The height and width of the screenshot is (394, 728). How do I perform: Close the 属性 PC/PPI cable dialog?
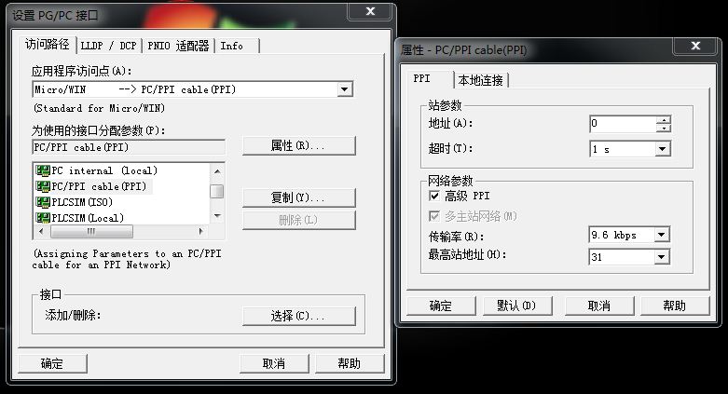coord(695,47)
